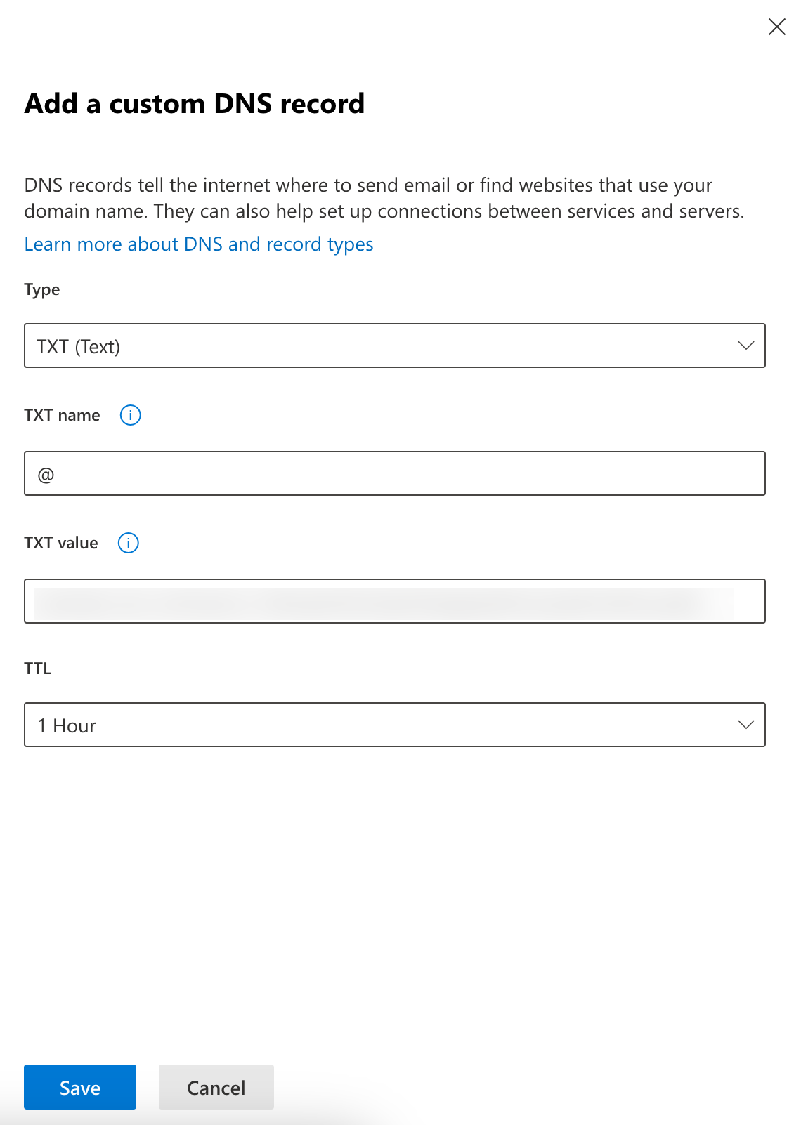Click the 'Type' field label
The image size is (801, 1125).
(42, 290)
